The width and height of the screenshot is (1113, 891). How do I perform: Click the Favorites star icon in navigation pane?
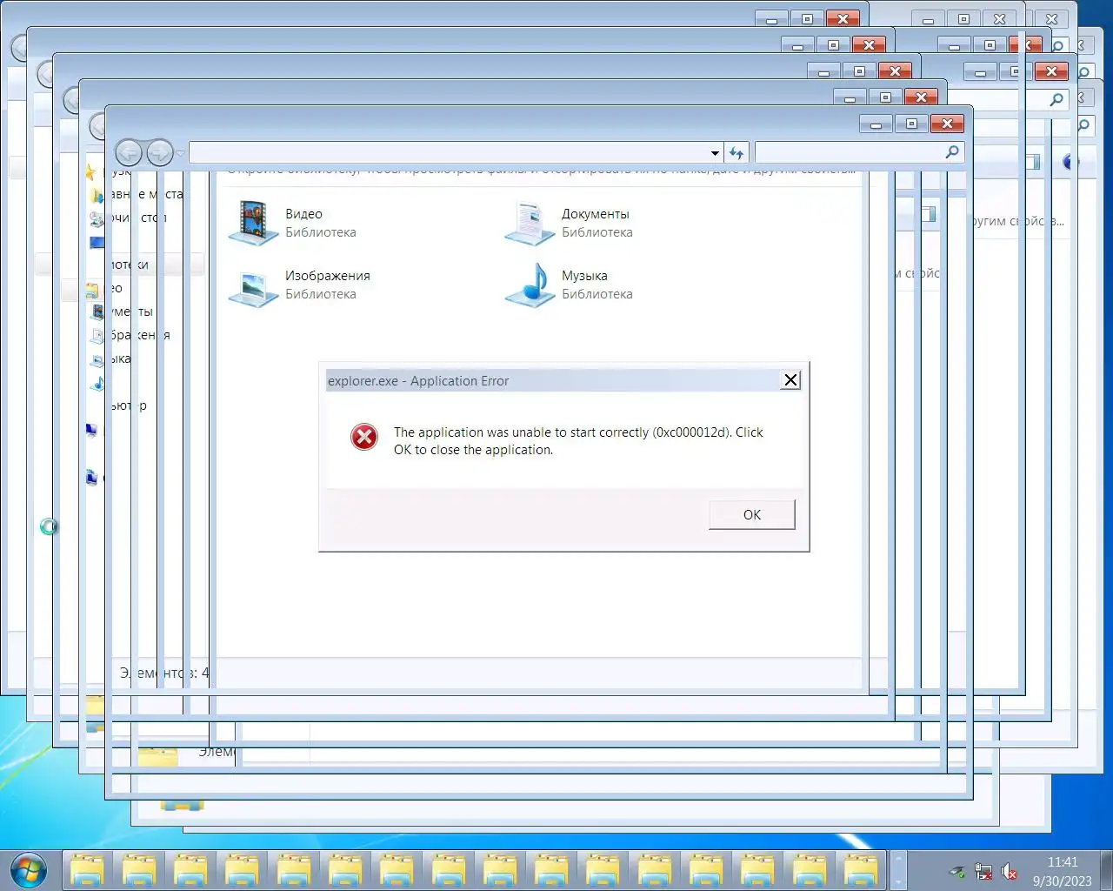click(90, 171)
